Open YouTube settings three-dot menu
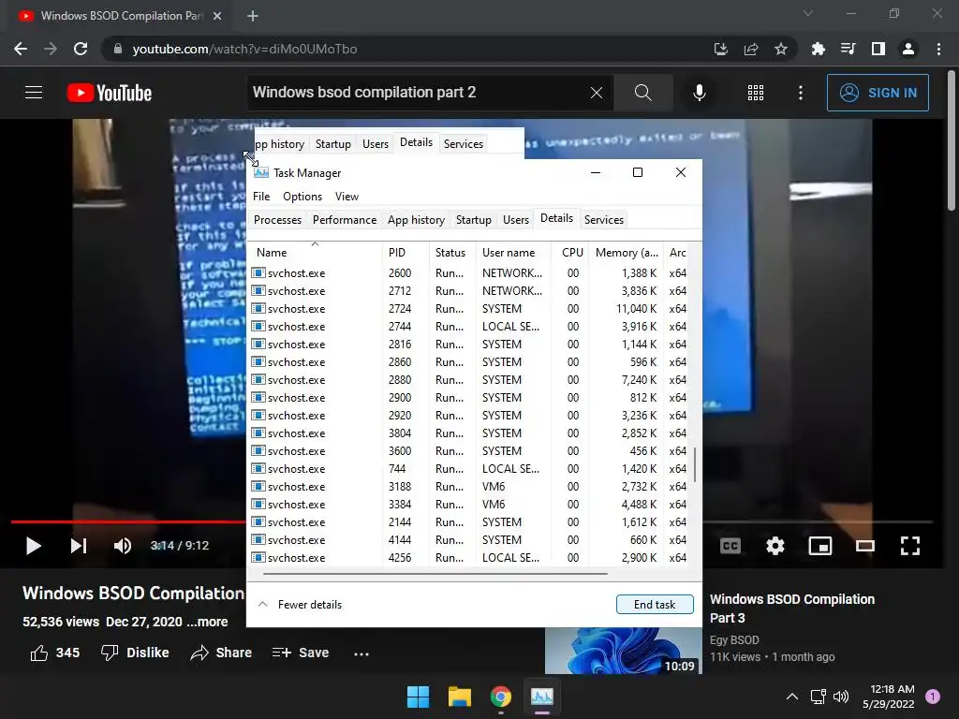This screenshot has width=959, height=719. [801, 93]
